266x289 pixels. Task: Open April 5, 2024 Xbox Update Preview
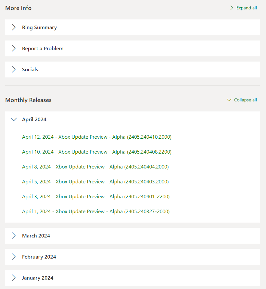[95, 182]
